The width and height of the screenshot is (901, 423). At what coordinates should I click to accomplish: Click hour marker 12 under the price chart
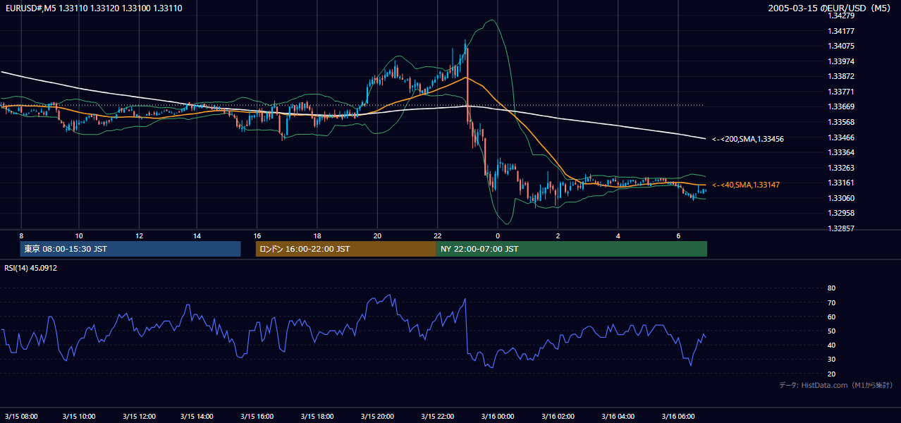point(139,235)
